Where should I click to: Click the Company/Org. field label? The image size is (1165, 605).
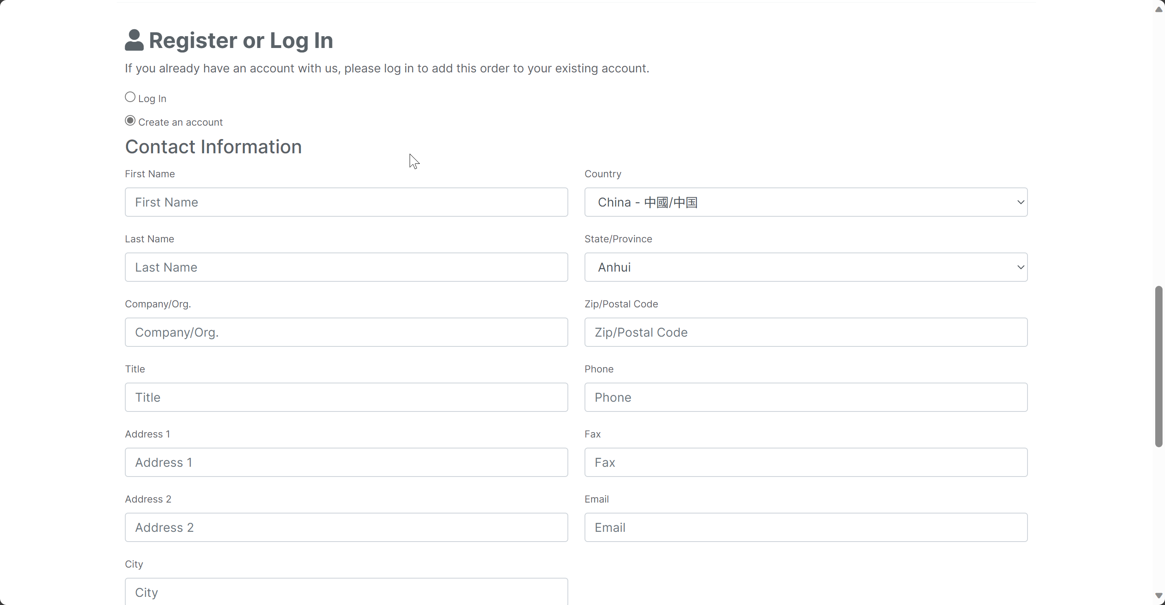pyautogui.click(x=158, y=304)
